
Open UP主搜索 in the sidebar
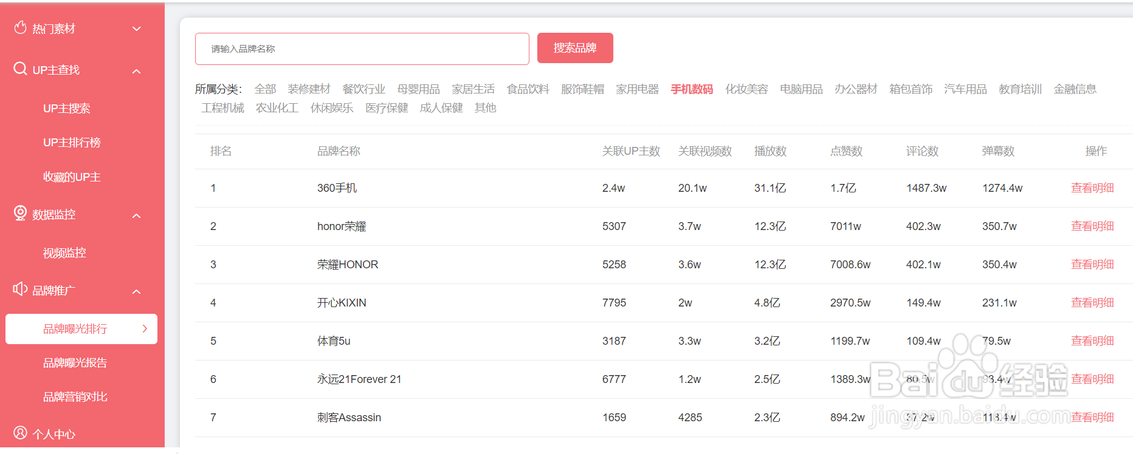(67, 108)
